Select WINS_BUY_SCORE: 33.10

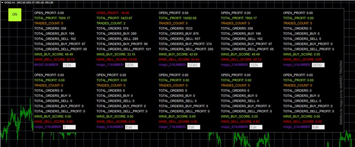click(x=116, y=54)
